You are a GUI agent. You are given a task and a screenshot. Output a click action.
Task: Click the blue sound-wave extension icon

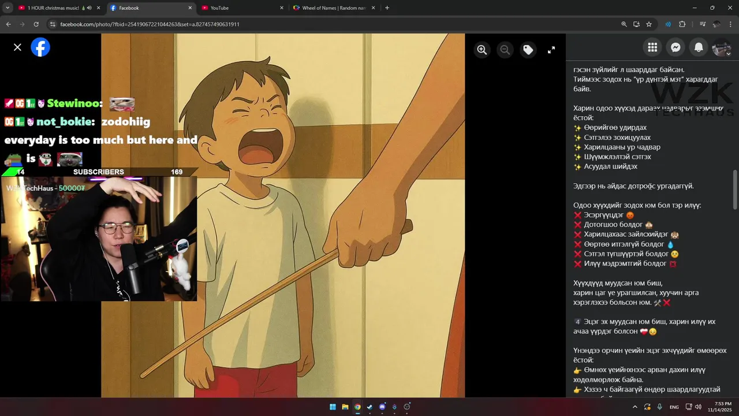pyautogui.click(x=668, y=24)
